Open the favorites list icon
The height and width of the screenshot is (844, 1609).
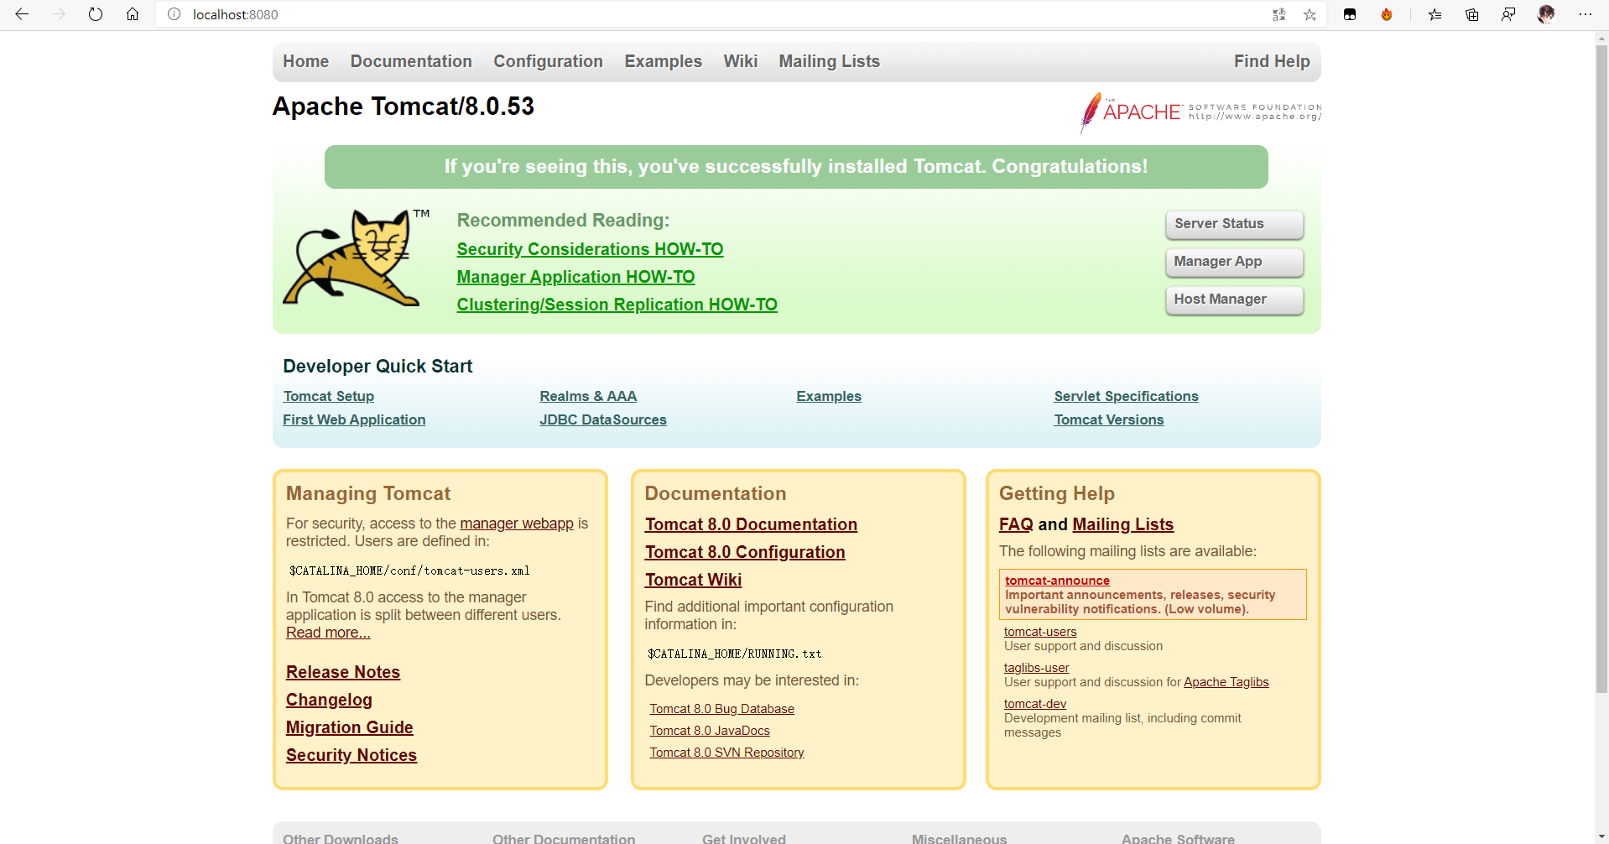pos(1435,14)
